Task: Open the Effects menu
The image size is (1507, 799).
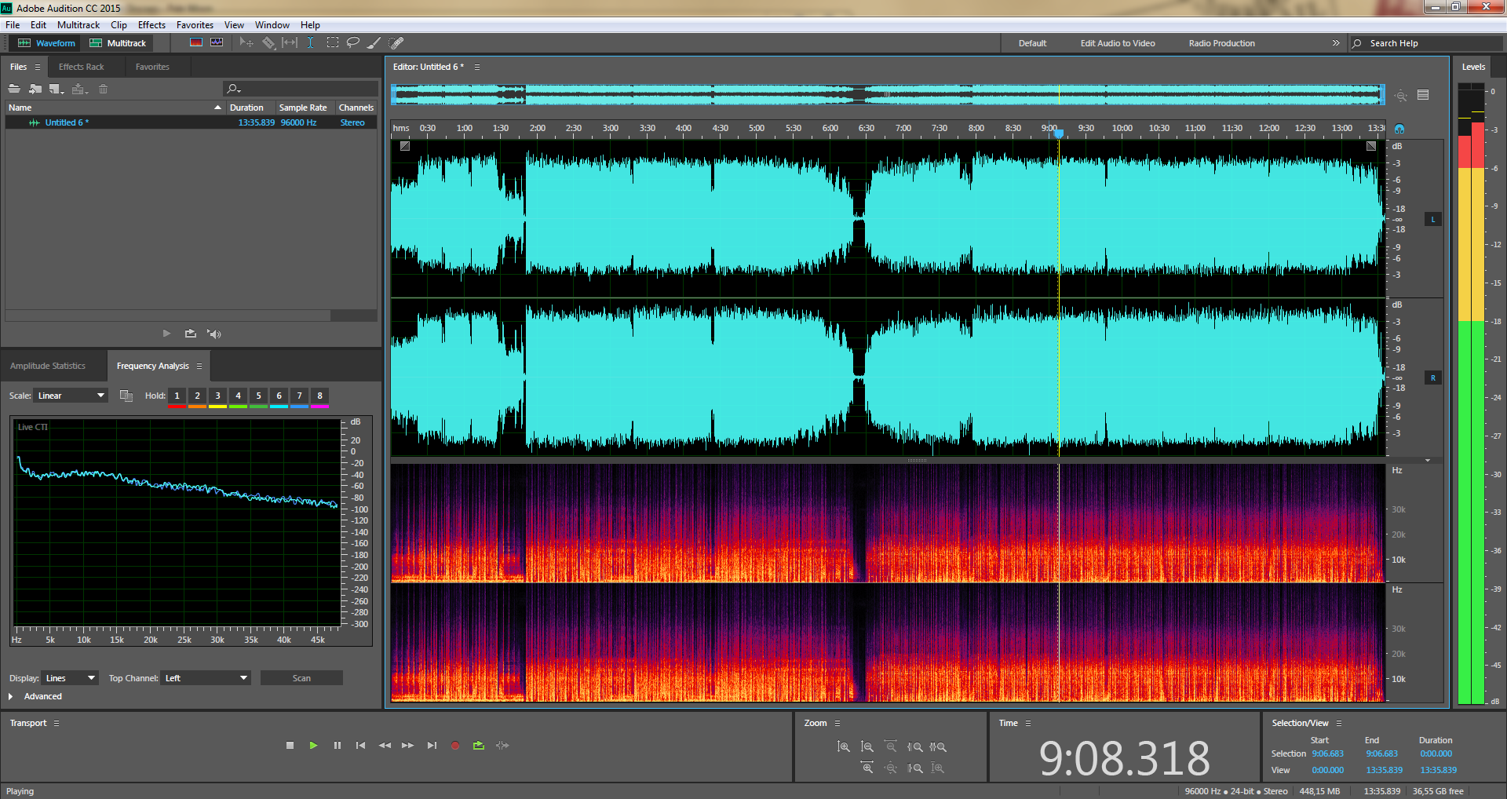Action: (151, 25)
